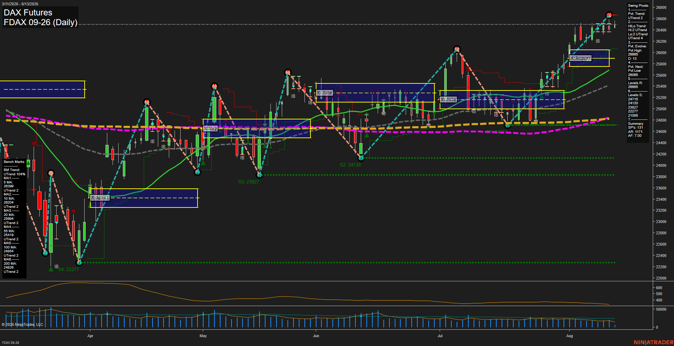
Task: Click the Aug label on time axis
Action: click(570, 336)
